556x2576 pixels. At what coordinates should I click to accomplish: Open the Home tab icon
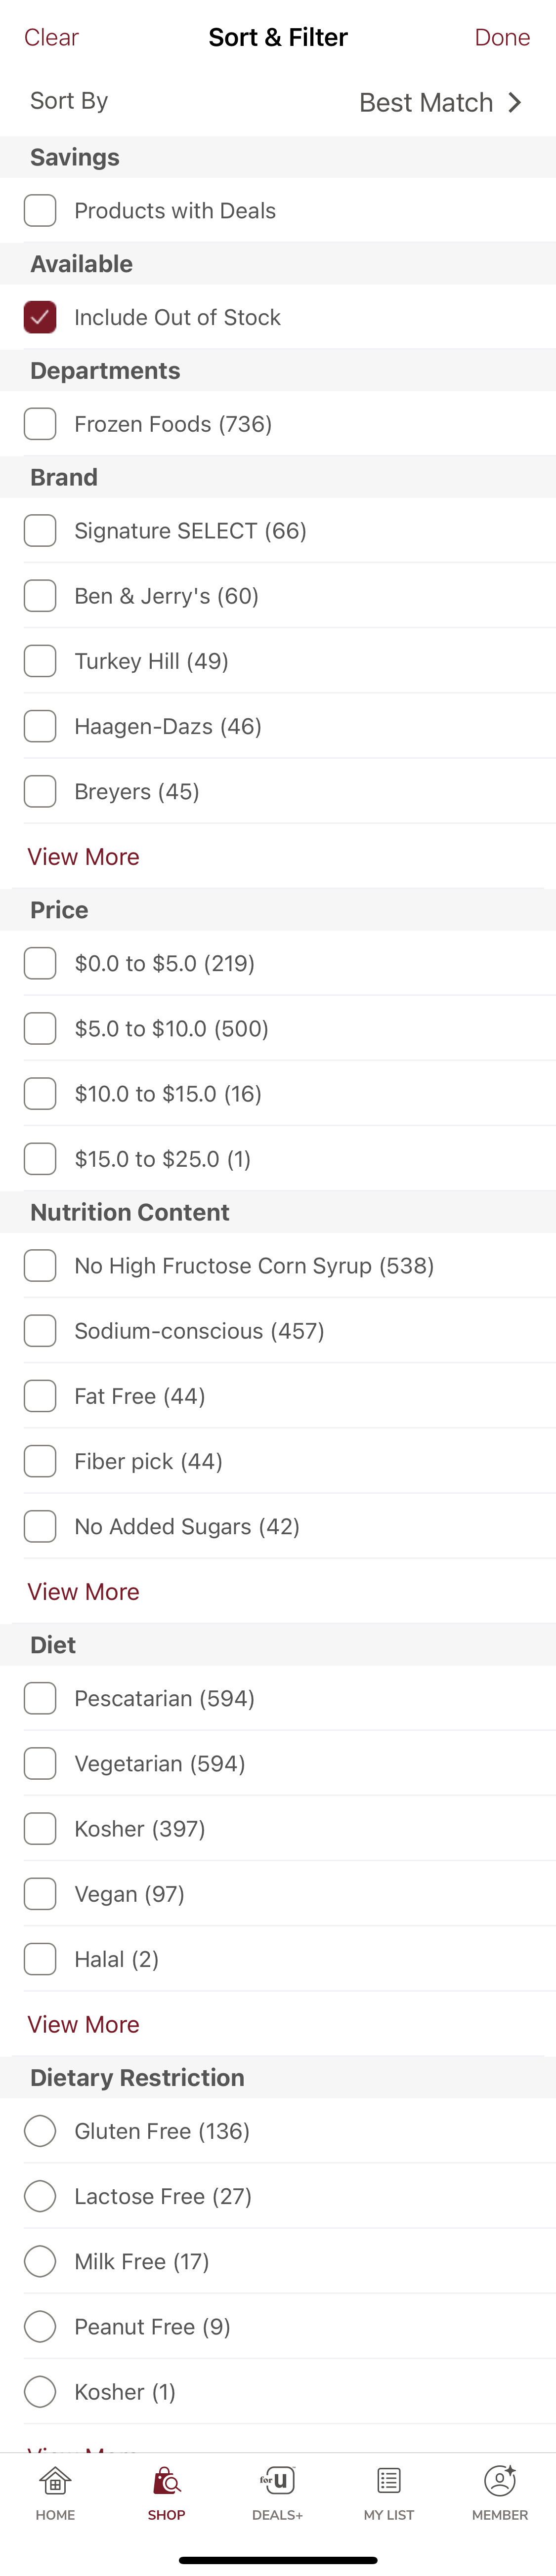(55, 2481)
